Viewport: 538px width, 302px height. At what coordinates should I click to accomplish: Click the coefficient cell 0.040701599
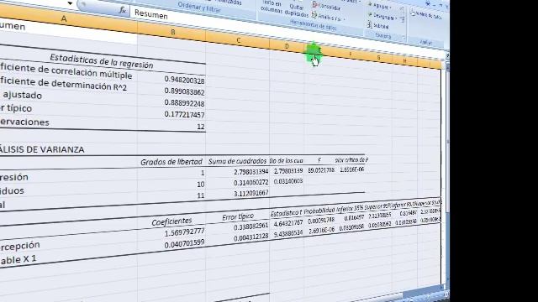(184, 244)
